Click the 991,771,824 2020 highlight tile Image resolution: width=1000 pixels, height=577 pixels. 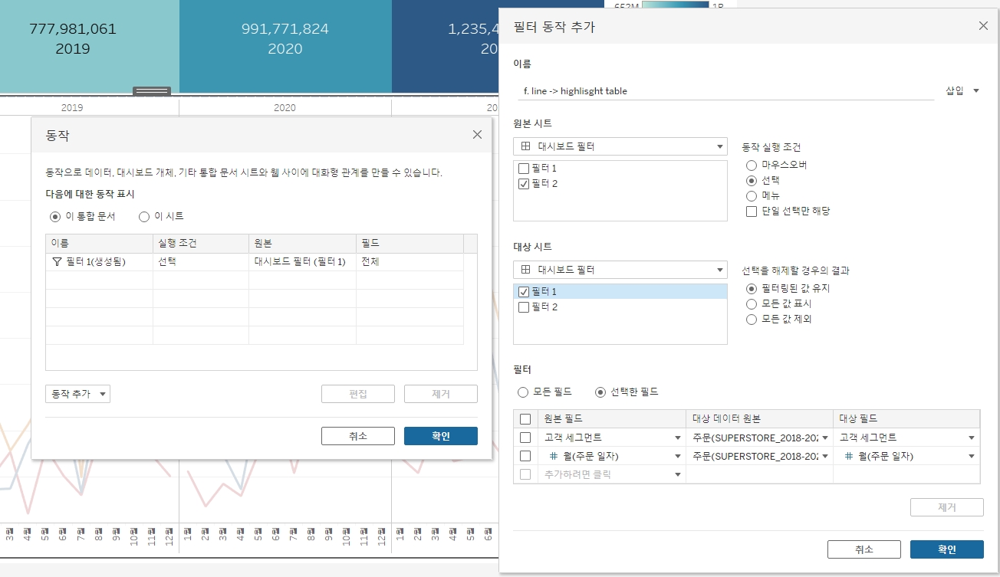pos(285,46)
